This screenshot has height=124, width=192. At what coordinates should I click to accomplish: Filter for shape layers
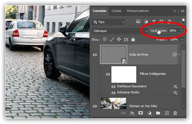pos(161,22)
